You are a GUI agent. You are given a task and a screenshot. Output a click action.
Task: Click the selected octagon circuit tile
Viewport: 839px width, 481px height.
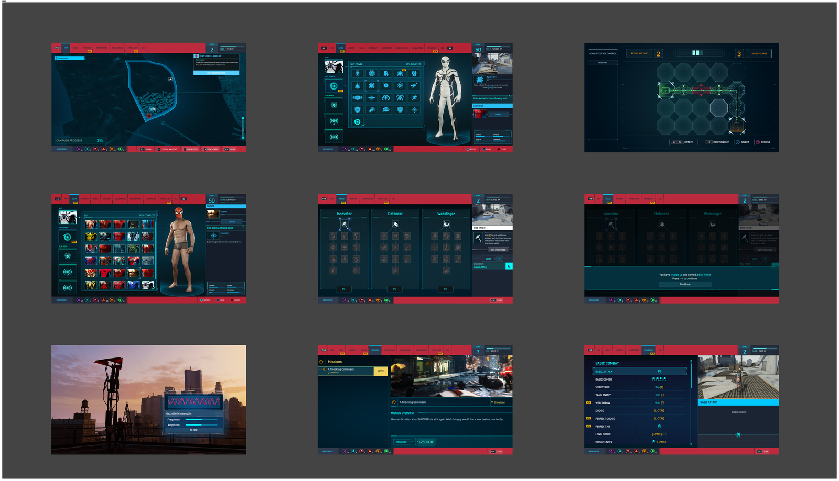719,108
